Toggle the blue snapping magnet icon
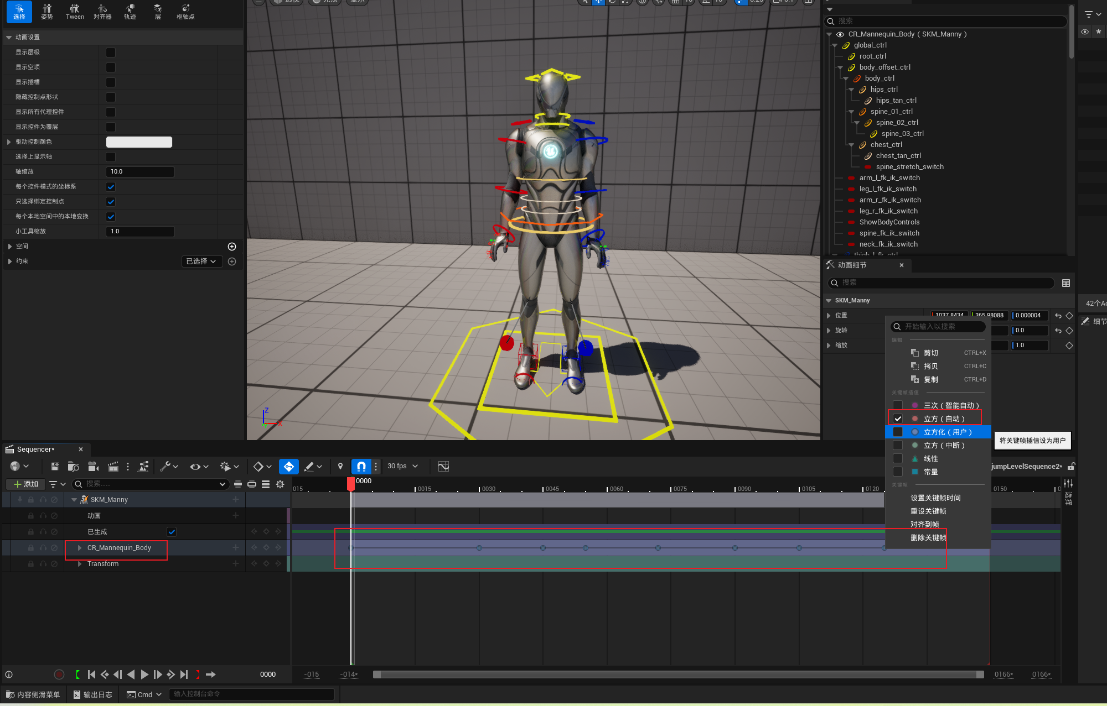This screenshot has width=1107, height=706. tap(361, 467)
